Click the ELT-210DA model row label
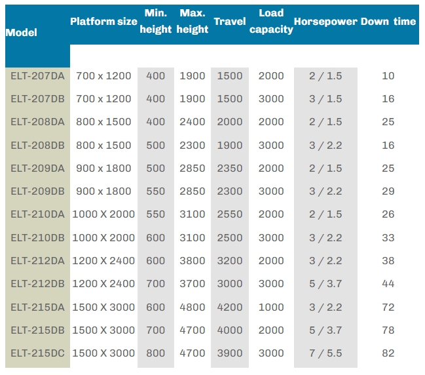 click(38, 214)
